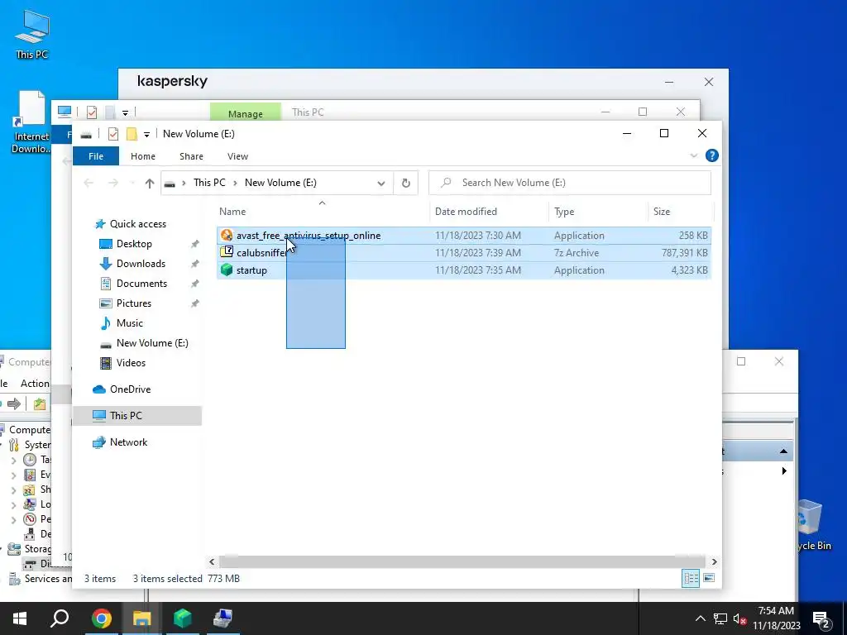Open Computer Management taskbar icon
The image size is (847, 635).
click(223, 618)
